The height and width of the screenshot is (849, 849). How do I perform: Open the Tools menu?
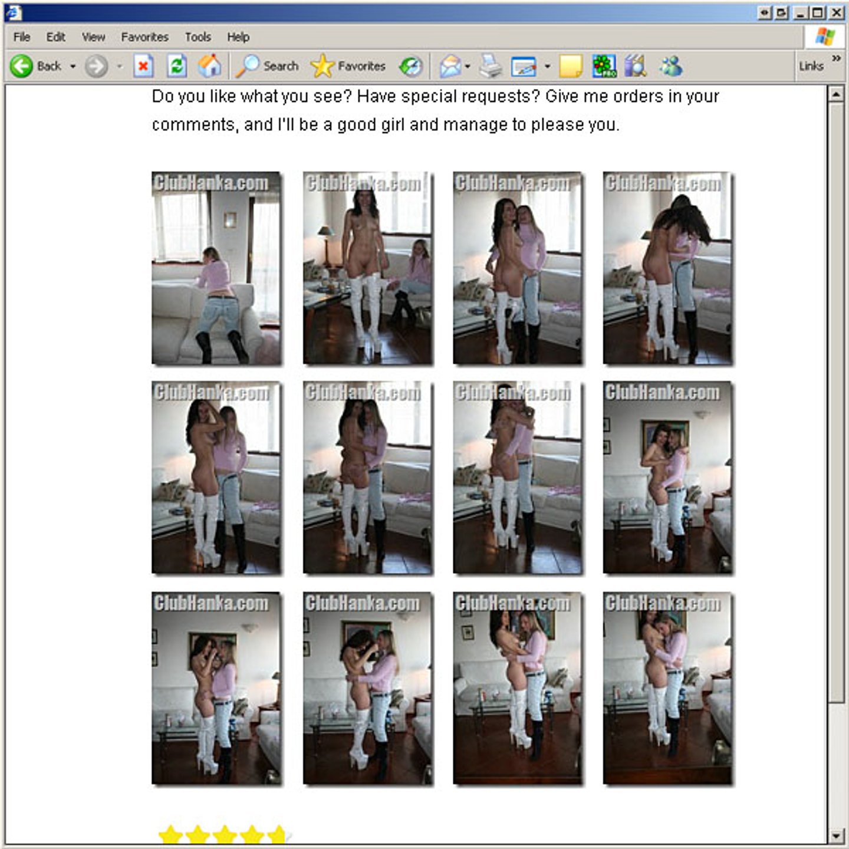(x=198, y=37)
